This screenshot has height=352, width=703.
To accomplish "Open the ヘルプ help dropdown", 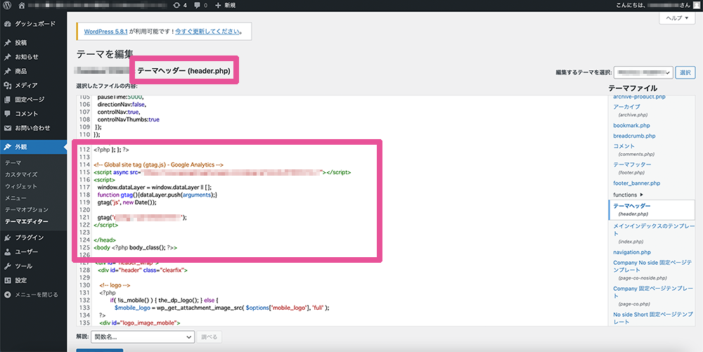I will tap(677, 18).
